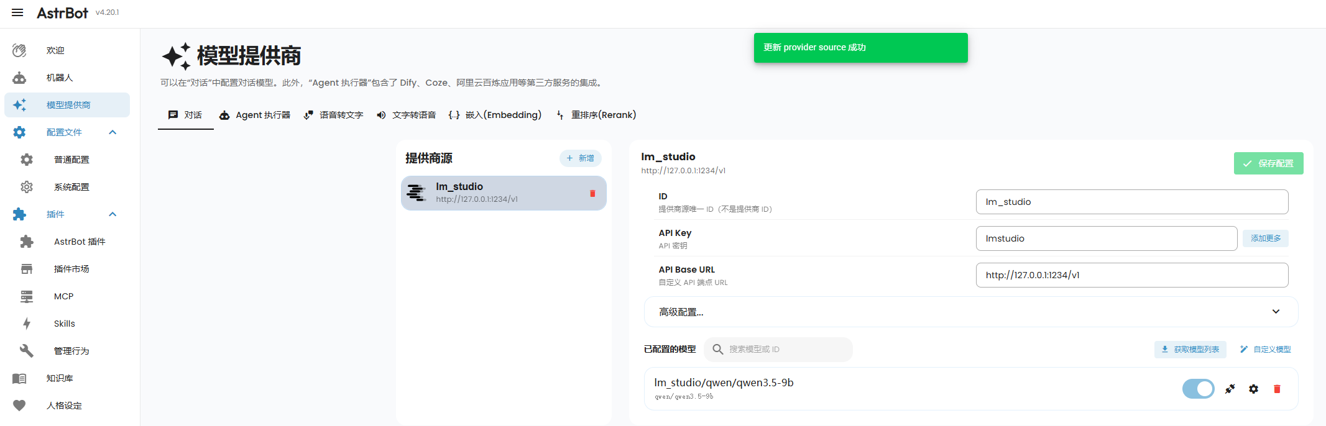The height and width of the screenshot is (426, 1326).
Task: Open 欢迎 in the sidebar
Action: point(67,50)
